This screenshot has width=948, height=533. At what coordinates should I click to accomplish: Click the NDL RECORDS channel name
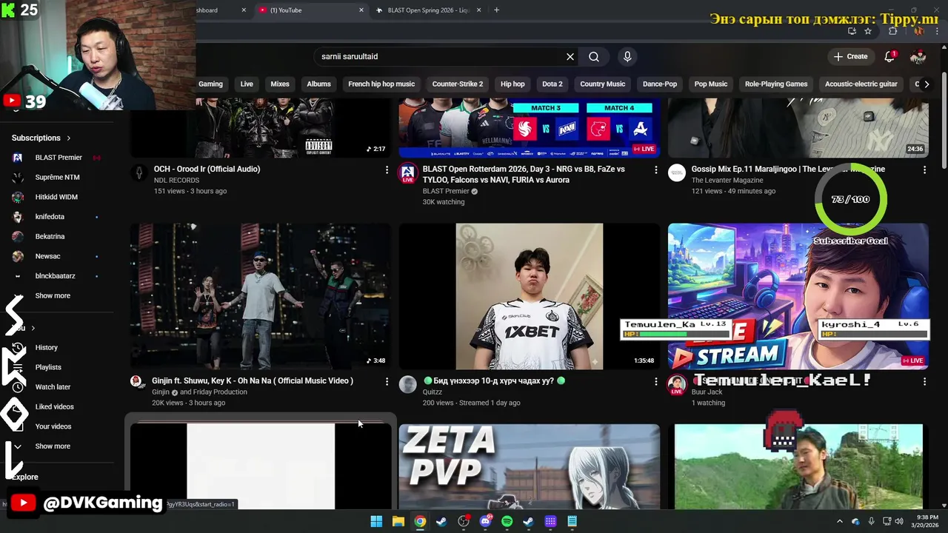pyautogui.click(x=176, y=180)
